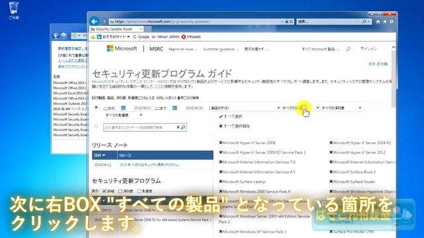The image size is (424, 238).
Task: Clear the CVE search with the X icon
Action: pyautogui.click(x=178, y=128)
